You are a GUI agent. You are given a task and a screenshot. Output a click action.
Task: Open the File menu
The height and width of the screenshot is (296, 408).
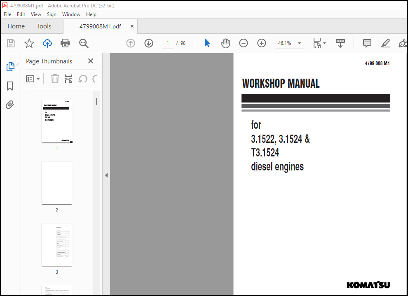[x=7, y=14]
